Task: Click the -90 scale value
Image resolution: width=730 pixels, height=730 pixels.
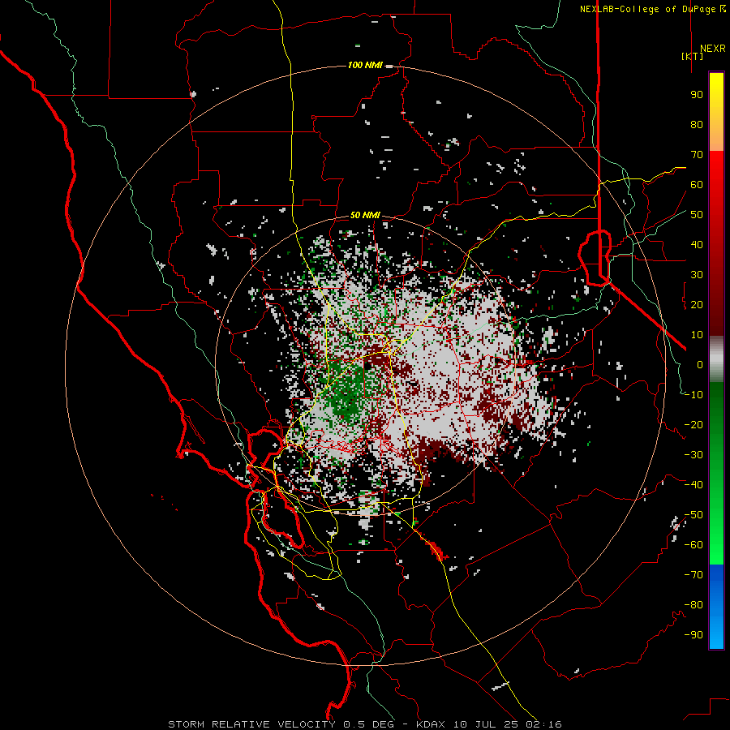Action: point(693,635)
